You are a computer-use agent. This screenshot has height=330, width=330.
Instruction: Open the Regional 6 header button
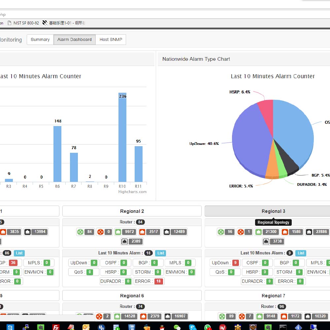click(132, 296)
